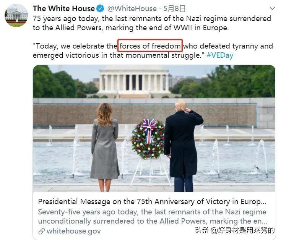281x240 pixels.
Task: Click the second description line mentioning Allied Powers
Action: tap(153, 221)
